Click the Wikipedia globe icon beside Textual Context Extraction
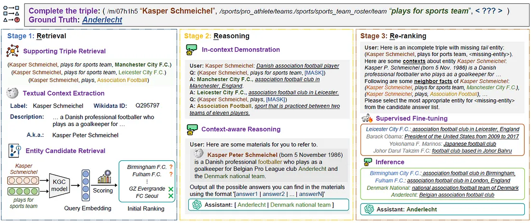Viewport: 531px width, 223px height. pyautogui.click(x=13, y=93)
